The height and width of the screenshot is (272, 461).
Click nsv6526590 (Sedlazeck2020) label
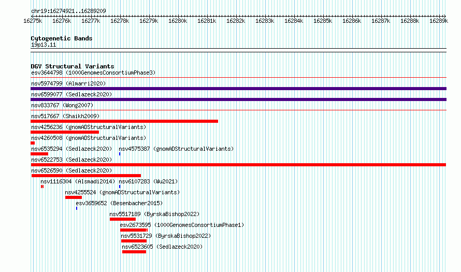(71, 170)
